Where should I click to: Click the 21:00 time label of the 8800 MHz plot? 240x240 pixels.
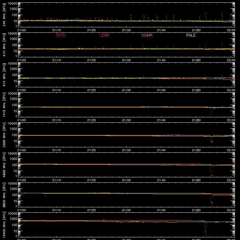click(x=21, y=210)
